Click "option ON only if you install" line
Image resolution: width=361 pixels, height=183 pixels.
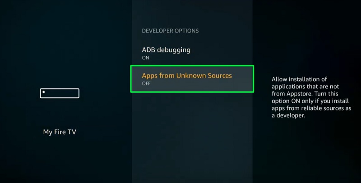(310, 101)
